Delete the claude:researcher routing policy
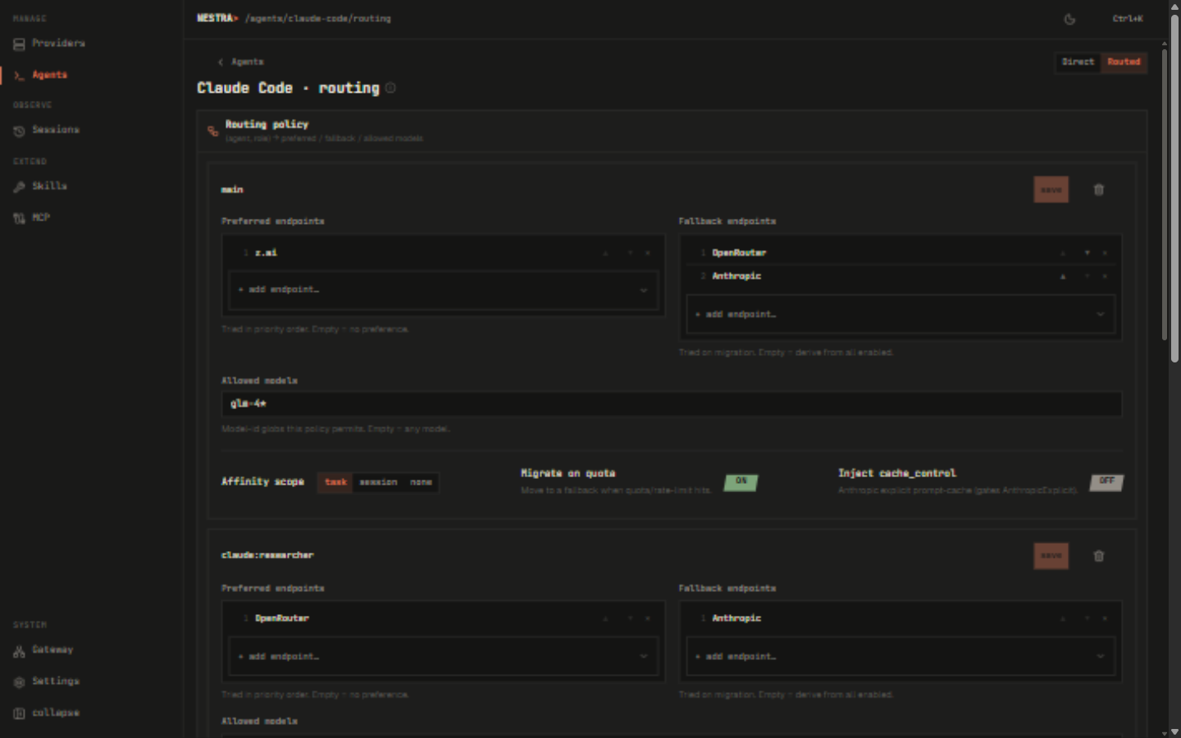Viewport: 1181px width, 738px height. pos(1099,556)
